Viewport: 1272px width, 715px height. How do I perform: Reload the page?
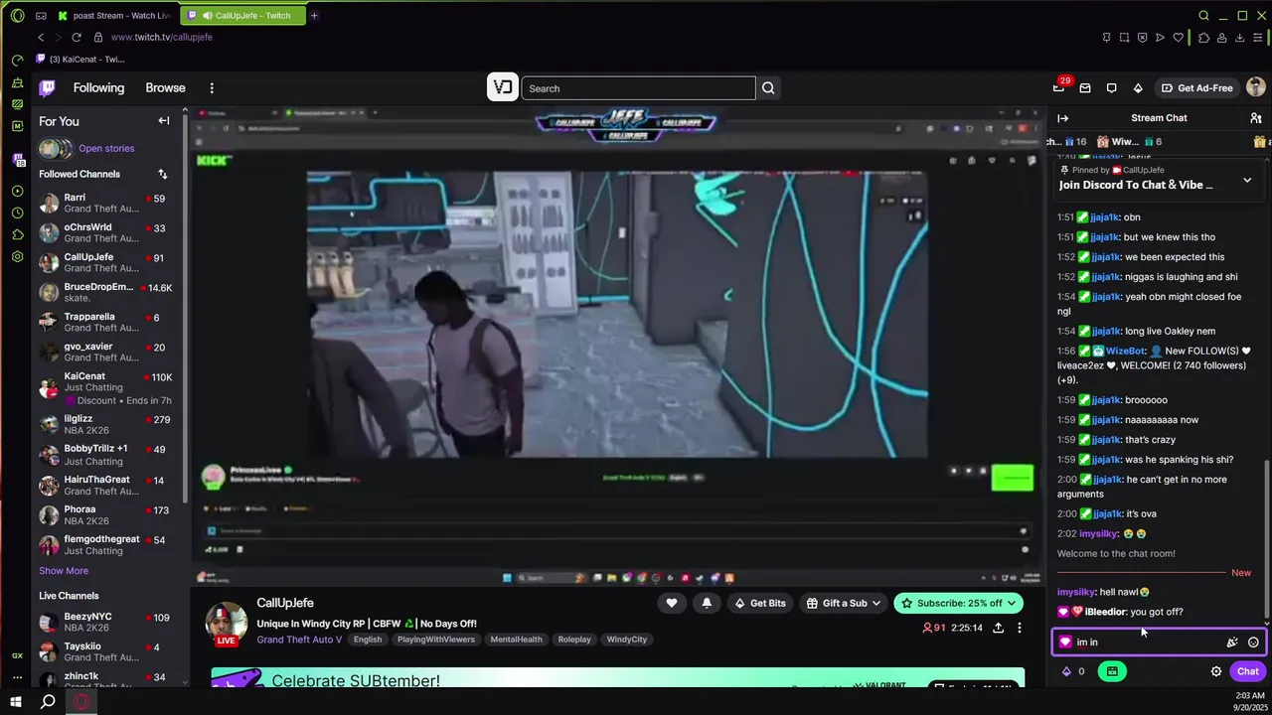point(76,38)
